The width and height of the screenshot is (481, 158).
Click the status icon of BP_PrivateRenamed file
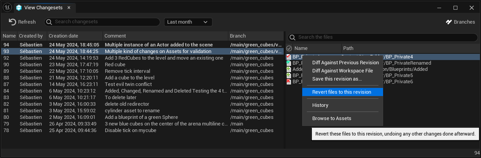pyautogui.click(x=289, y=63)
